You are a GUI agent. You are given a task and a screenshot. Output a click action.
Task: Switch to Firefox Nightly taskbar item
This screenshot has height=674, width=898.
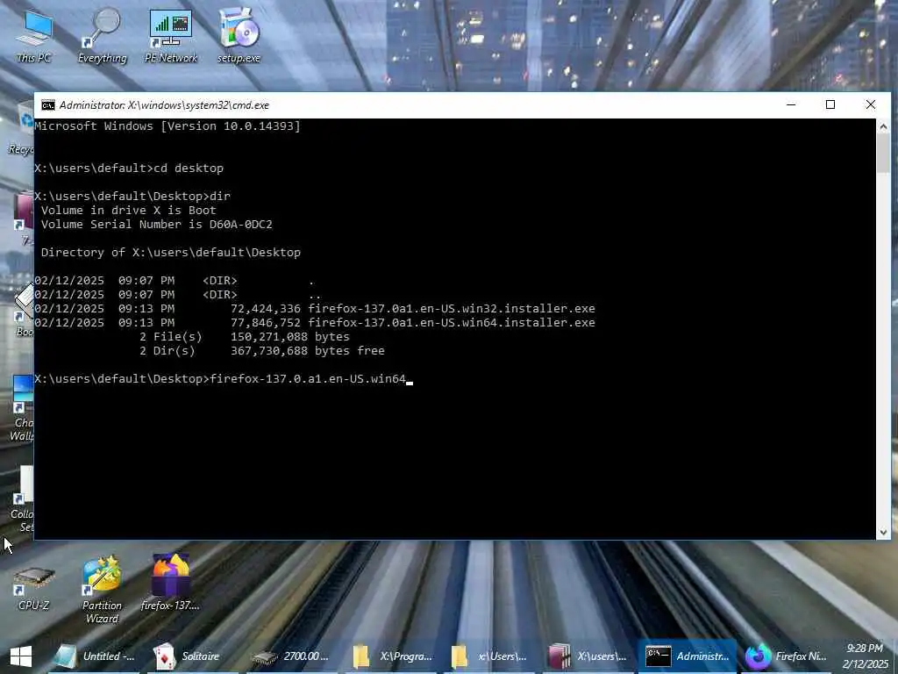click(787, 656)
